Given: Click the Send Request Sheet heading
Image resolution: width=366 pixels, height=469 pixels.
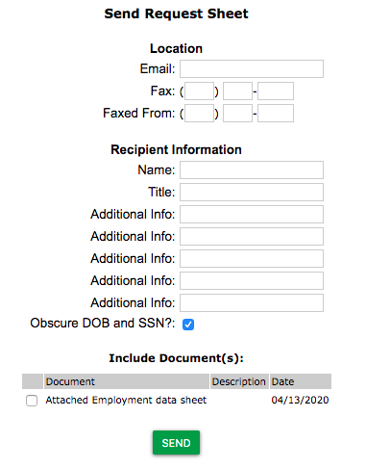Looking at the screenshot, I should pyautogui.click(x=176, y=13).
